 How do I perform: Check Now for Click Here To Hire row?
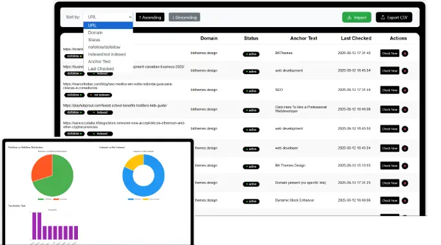coord(389,110)
